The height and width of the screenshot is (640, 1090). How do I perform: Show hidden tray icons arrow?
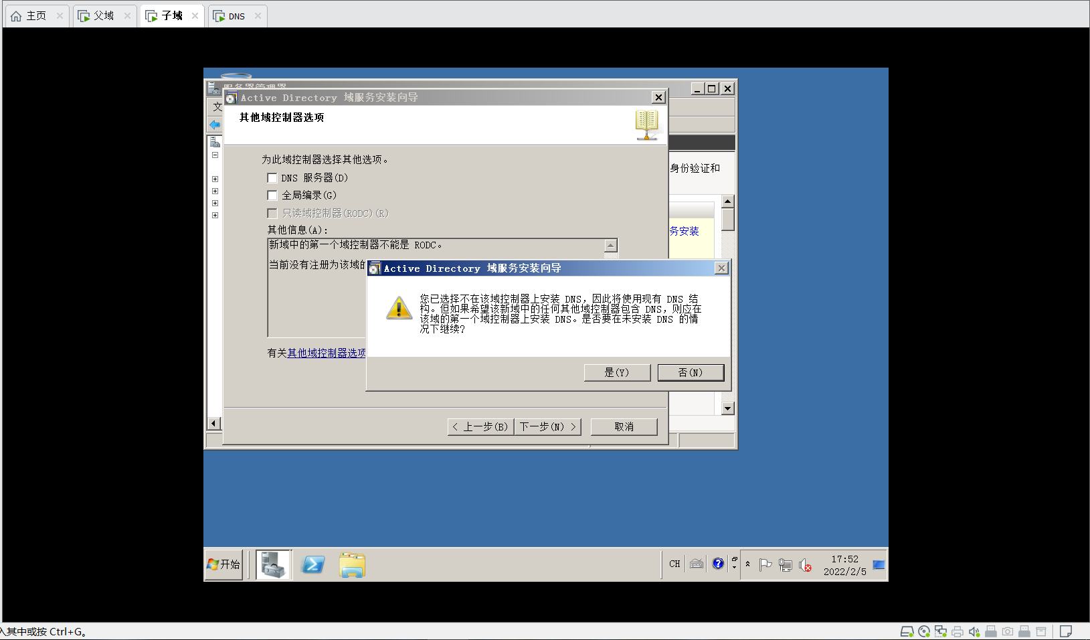tap(747, 564)
